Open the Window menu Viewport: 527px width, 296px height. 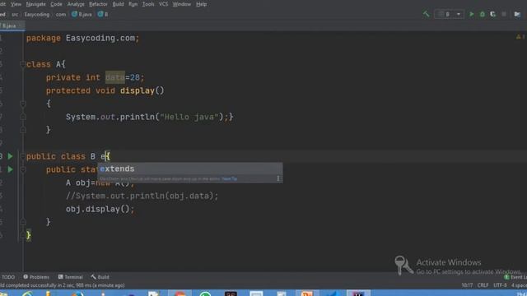(182, 4)
